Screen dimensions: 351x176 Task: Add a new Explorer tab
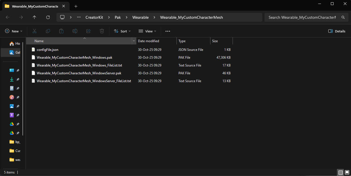(76, 6)
